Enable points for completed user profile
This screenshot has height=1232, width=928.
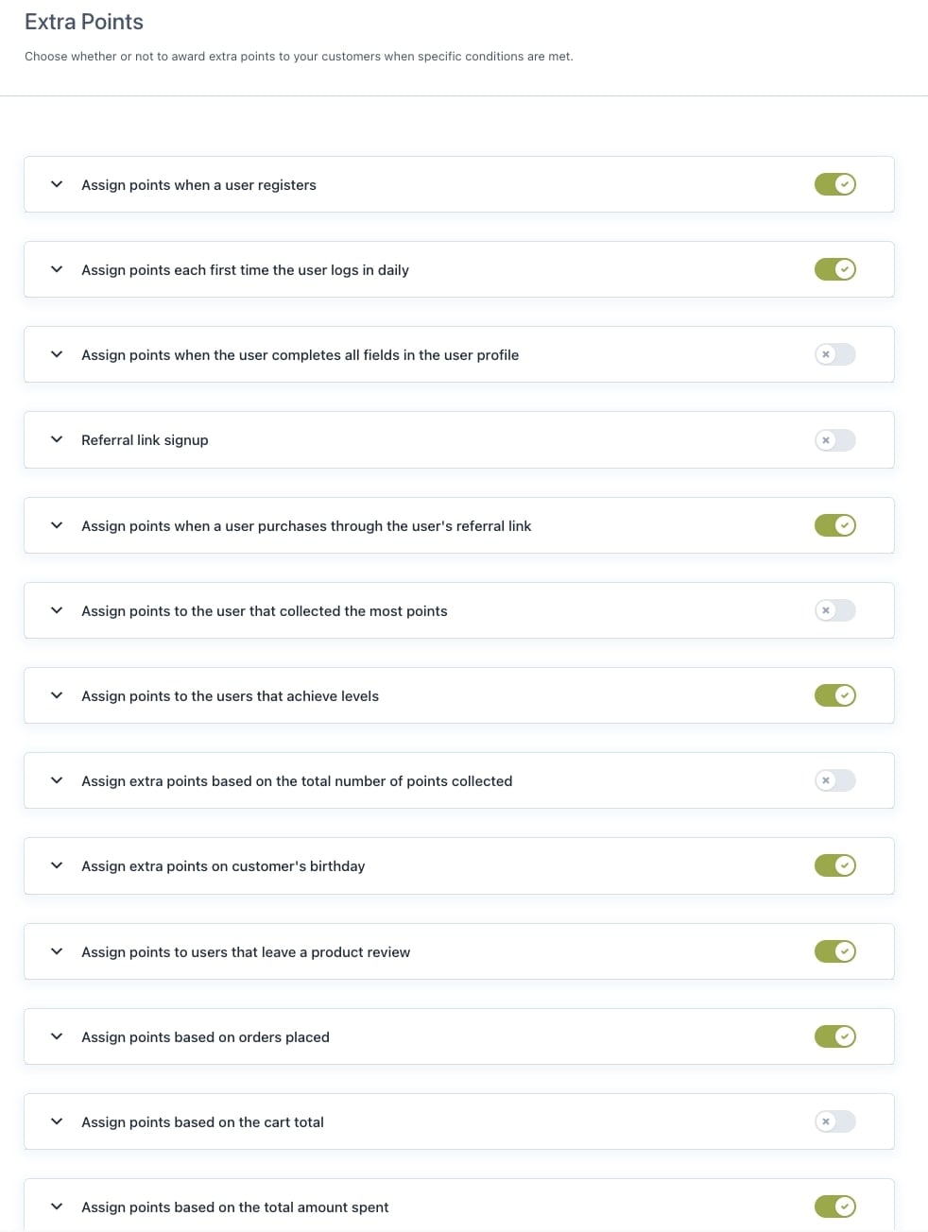(x=834, y=354)
